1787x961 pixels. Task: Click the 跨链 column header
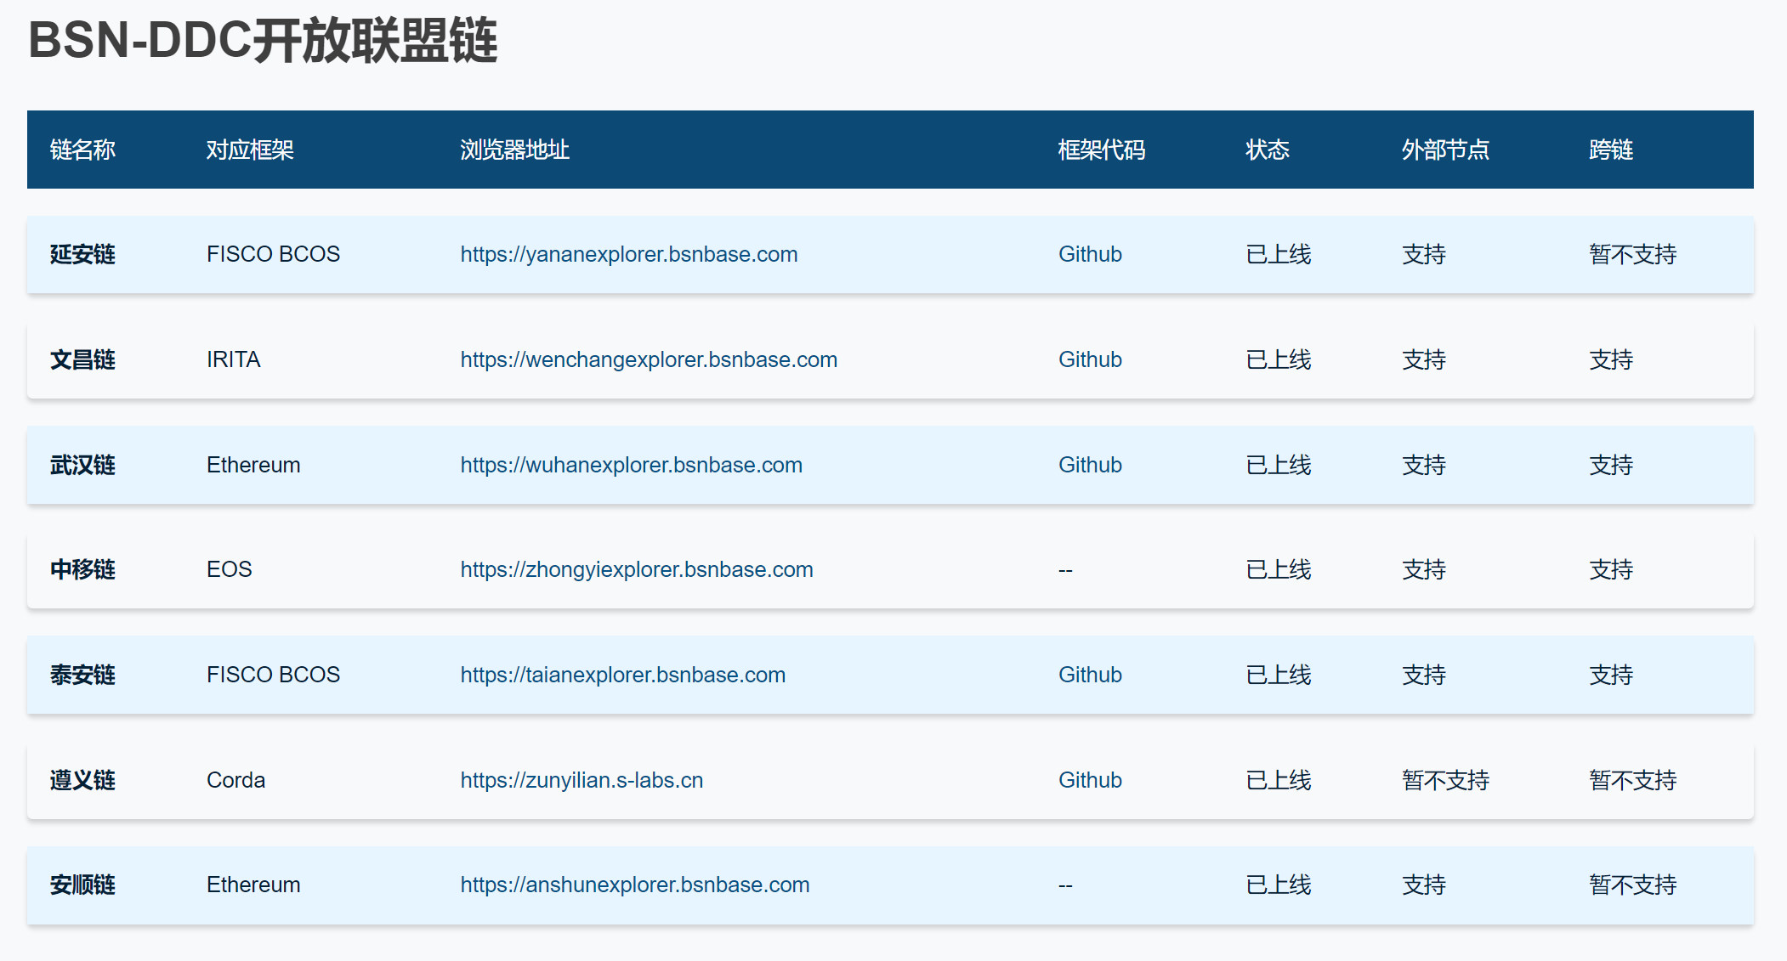pos(1610,150)
